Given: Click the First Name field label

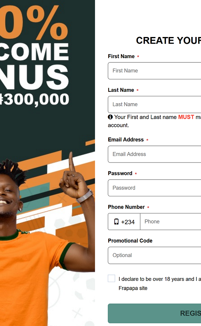Looking at the screenshot, I should [x=121, y=57].
